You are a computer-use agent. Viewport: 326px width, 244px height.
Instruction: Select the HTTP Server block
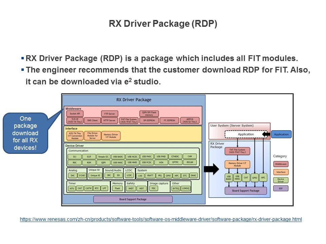(109, 120)
